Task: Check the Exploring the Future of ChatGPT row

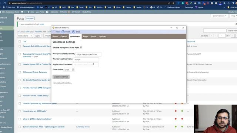Action: point(20,54)
